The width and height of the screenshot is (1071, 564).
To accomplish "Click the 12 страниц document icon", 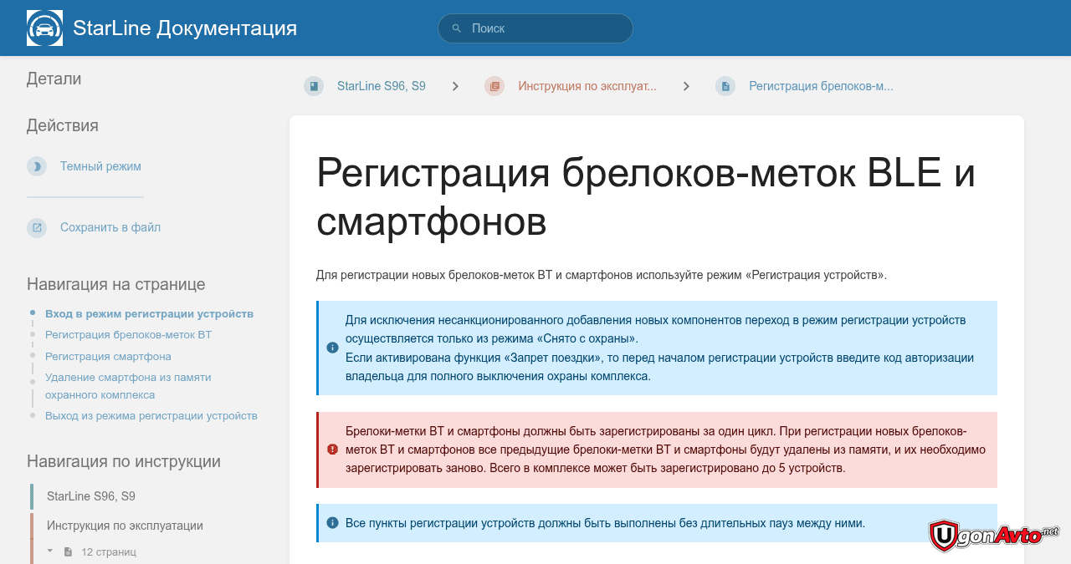I will 69,552.
